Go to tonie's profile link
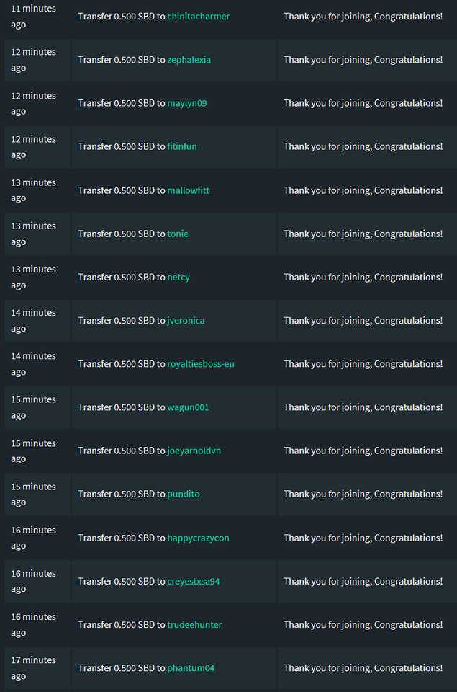Viewport: 457px width, 692px height. [x=178, y=234]
